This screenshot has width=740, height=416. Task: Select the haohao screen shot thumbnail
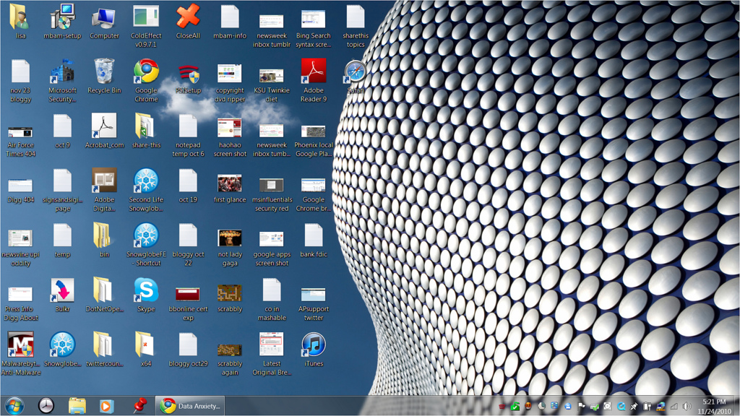[230, 135]
